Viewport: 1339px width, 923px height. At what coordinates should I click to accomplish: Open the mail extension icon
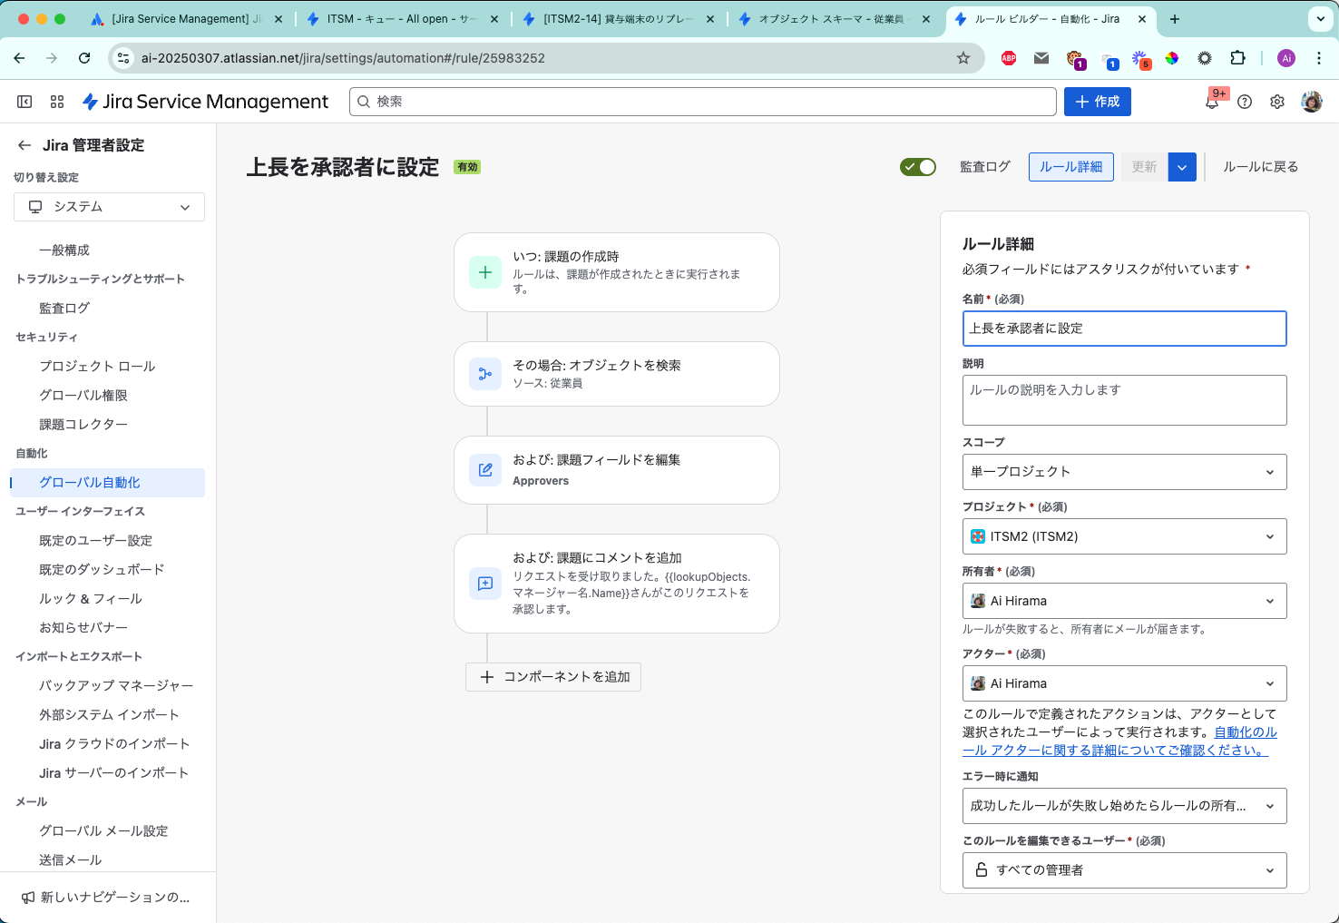(x=1041, y=58)
